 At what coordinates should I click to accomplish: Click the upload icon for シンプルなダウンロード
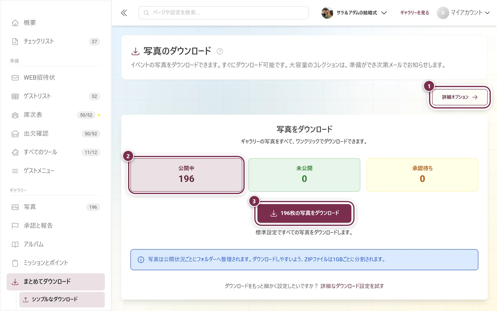pyautogui.click(x=26, y=300)
